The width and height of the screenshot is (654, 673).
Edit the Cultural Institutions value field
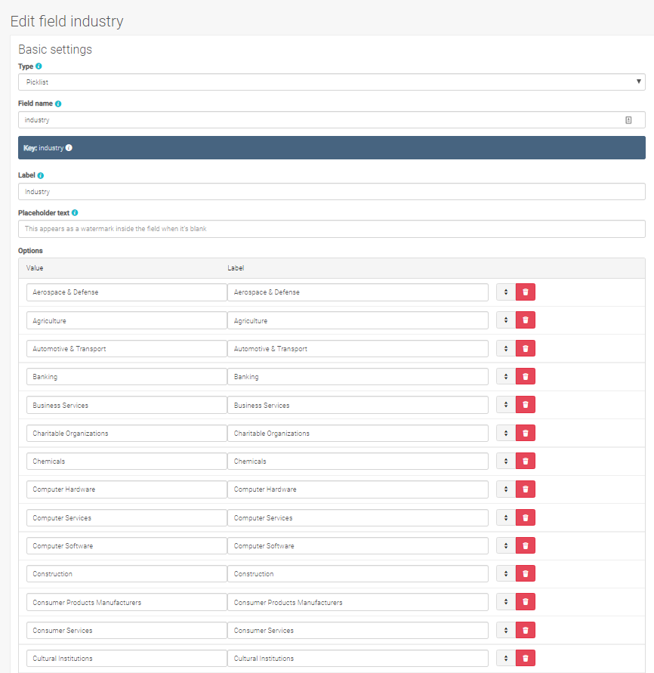[127, 659]
